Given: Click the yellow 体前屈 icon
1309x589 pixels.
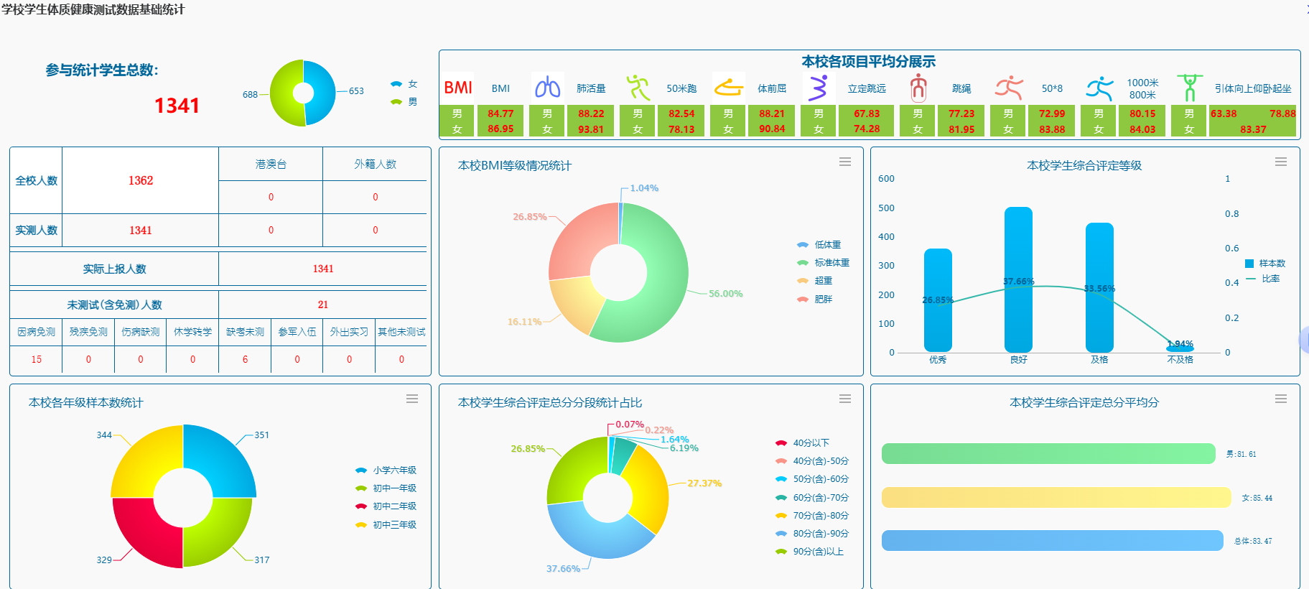Looking at the screenshot, I should coord(728,88).
